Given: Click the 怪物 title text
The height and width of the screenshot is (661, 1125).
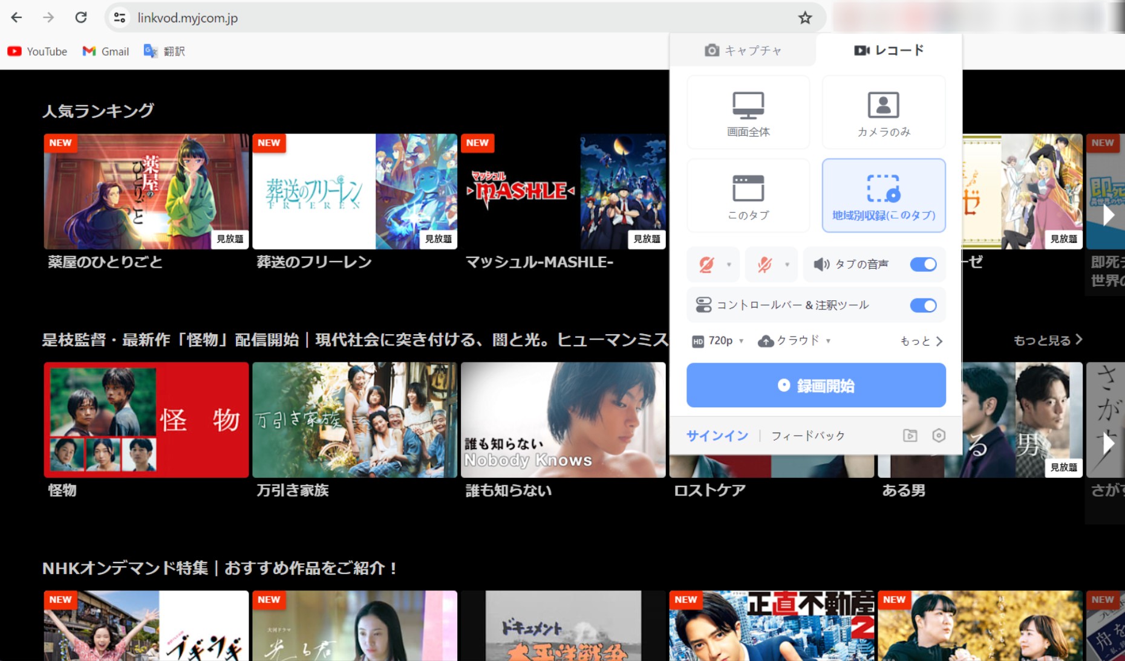Looking at the screenshot, I should pyautogui.click(x=62, y=491).
